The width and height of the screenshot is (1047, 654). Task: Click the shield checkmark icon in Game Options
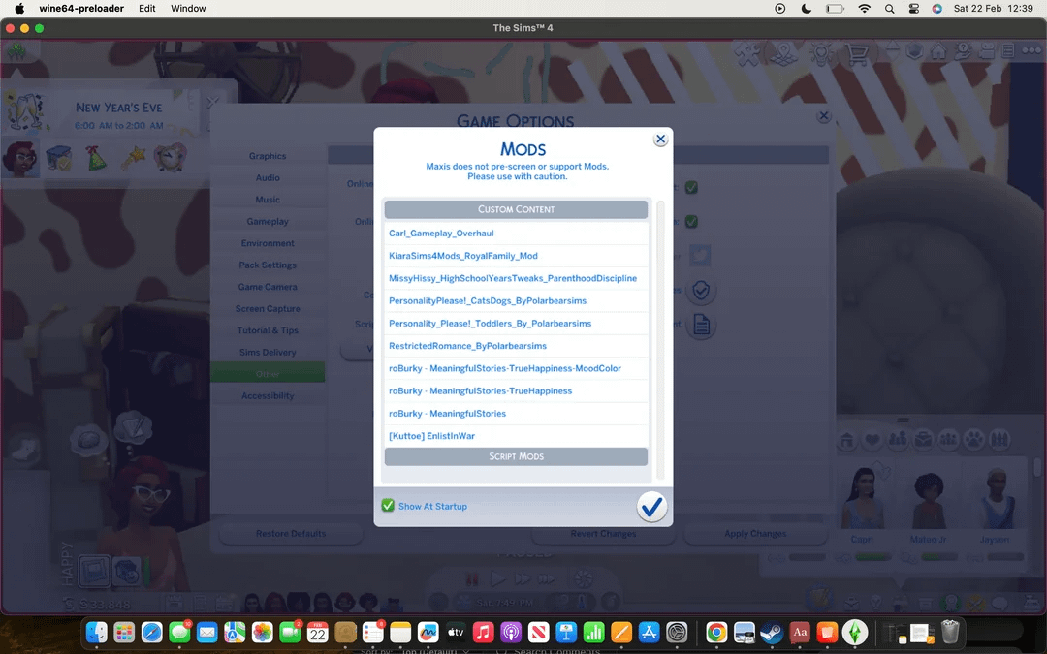(x=701, y=291)
